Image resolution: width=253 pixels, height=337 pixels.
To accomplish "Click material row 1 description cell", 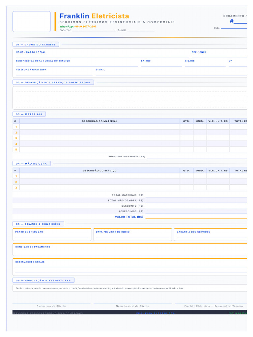I will click(x=99, y=127).
